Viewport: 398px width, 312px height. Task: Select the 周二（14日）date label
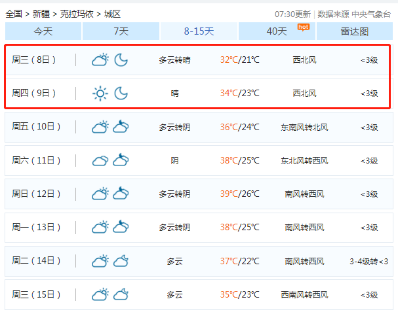click(x=36, y=260)
